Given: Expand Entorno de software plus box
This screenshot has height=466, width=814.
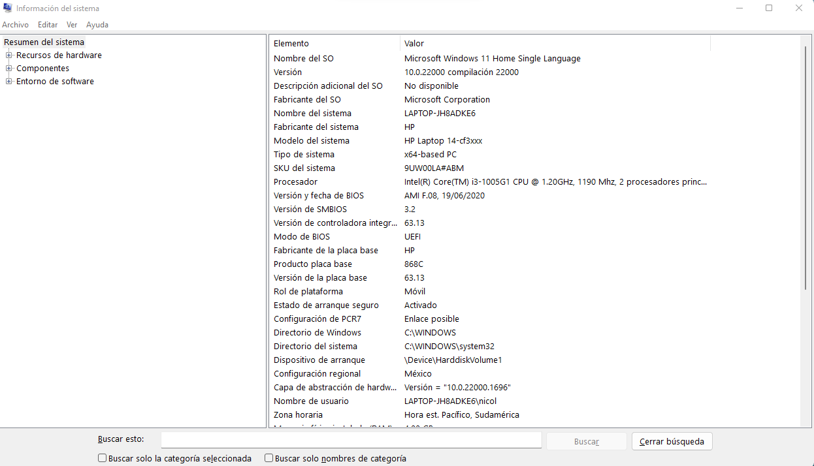Looking at the screenshot, I should click(x=9, y=82).
